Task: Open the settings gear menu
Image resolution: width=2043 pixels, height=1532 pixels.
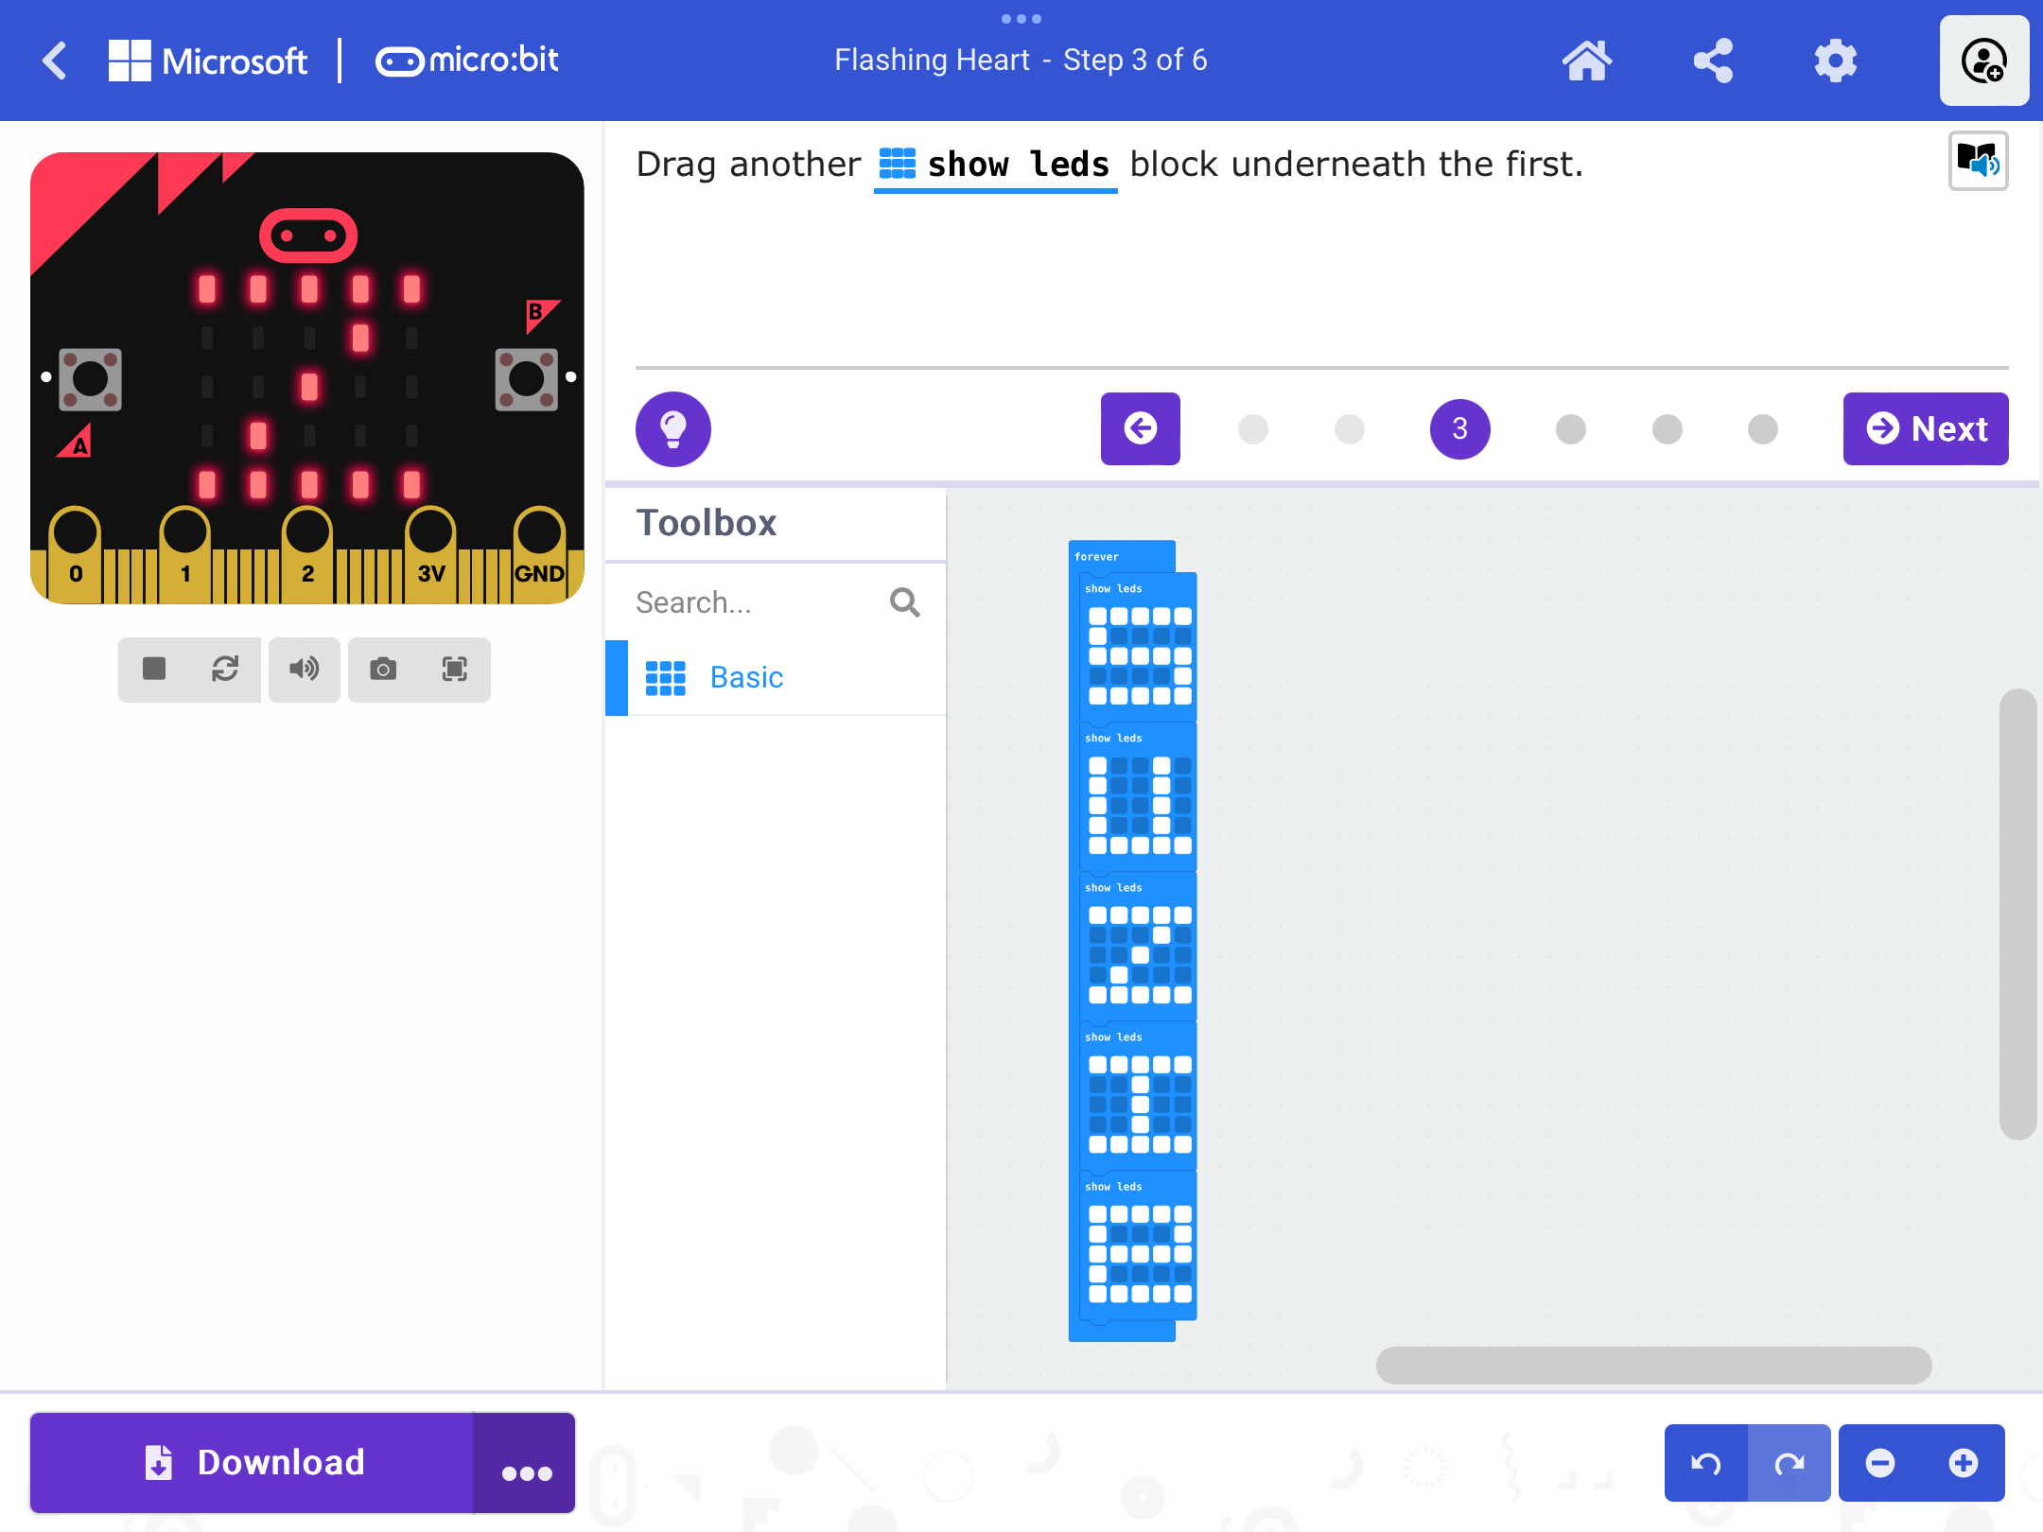Action: (x=1835, y=61)
